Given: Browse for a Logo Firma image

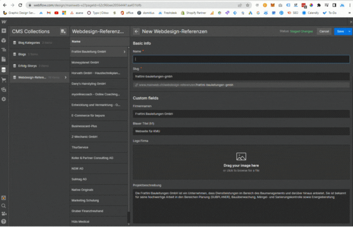Looking at the screenshot, I should [x=241, y=162].
